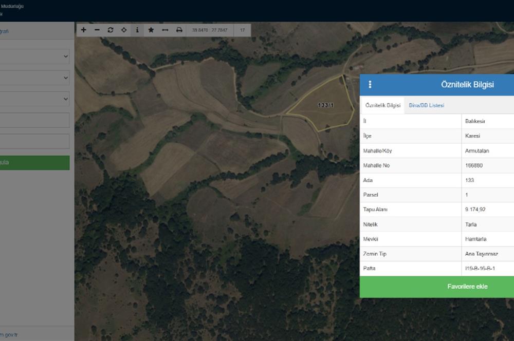The image size is (514, 341).
Task: Click the locate crosshair icon
Action: pos(124,30)
